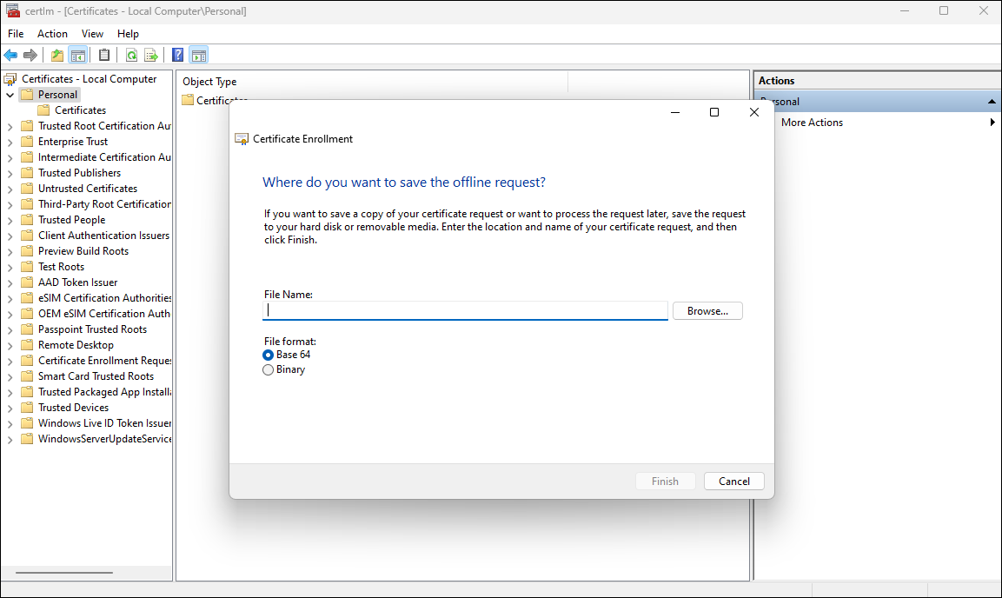Open the View menu
This screenshot has height=598, width=1002.
click(92, 33)
